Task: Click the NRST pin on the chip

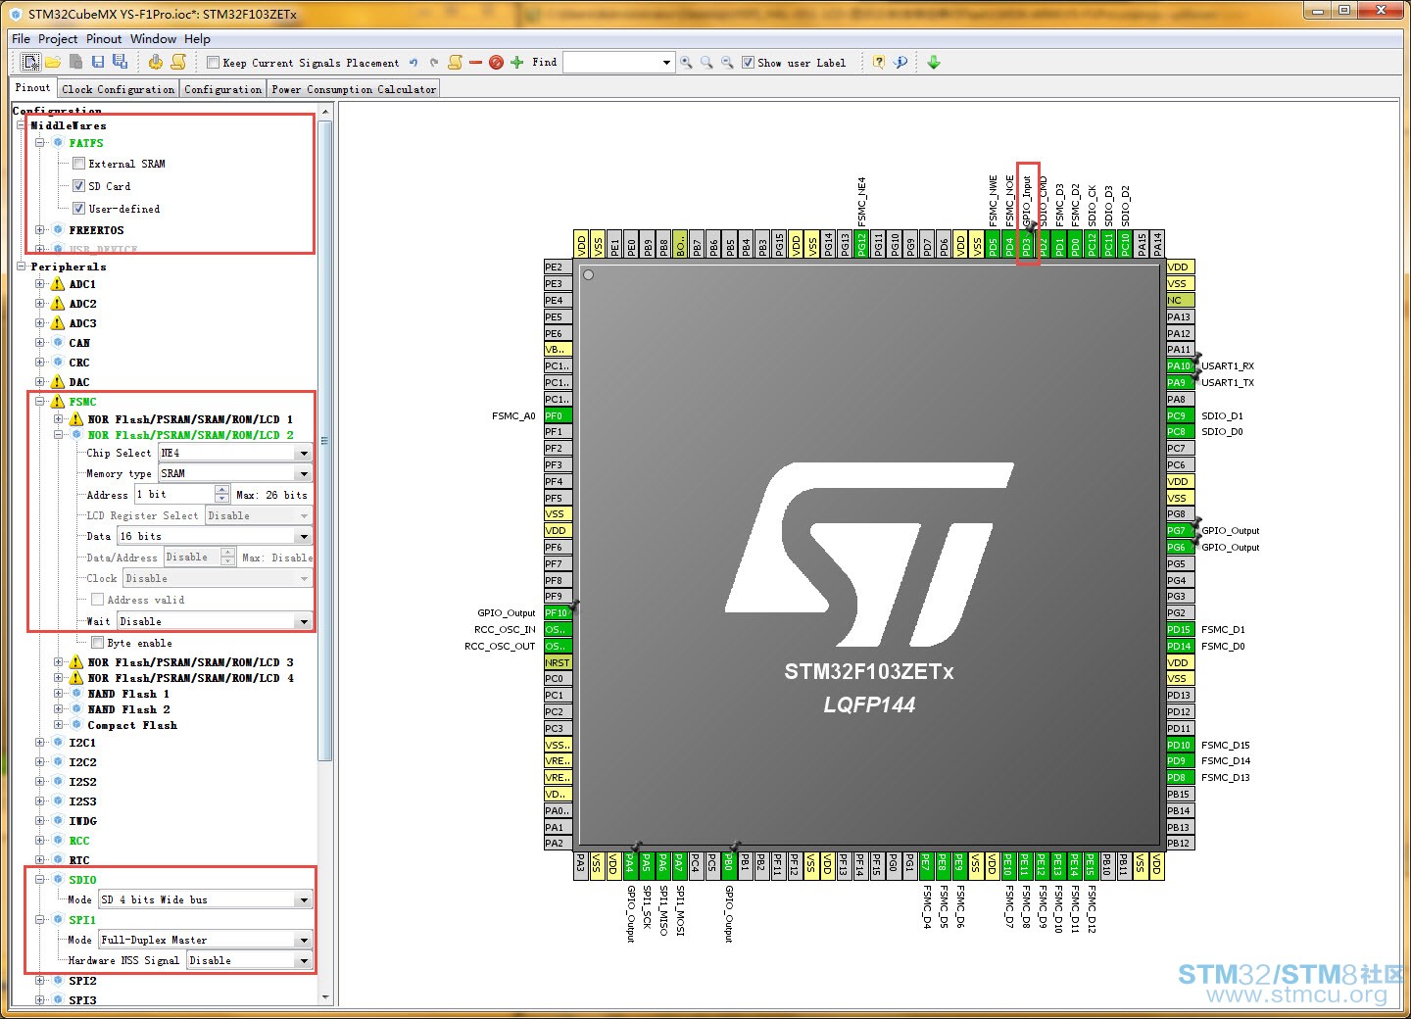Action: click(x=558, y=662)
